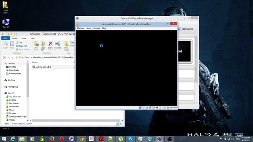Open the Machine menu in VirtualBox
Screen dimensions: 253x142
click(x=81, y=28)
